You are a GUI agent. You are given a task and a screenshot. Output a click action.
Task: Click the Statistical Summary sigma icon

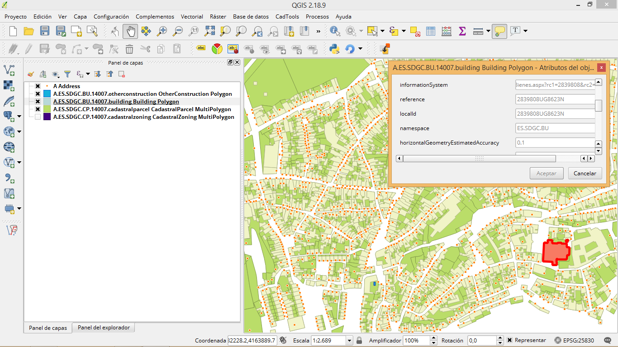coord(462,31)
